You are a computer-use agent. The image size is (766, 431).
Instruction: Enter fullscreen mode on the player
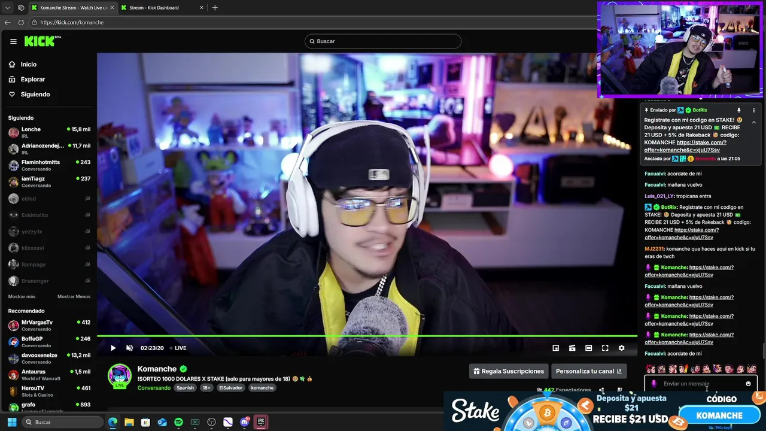605,348
